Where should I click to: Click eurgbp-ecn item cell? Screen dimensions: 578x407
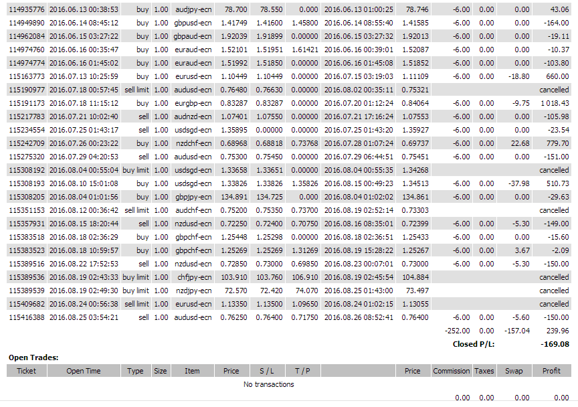pyautogui.click(x=193, y=103)
